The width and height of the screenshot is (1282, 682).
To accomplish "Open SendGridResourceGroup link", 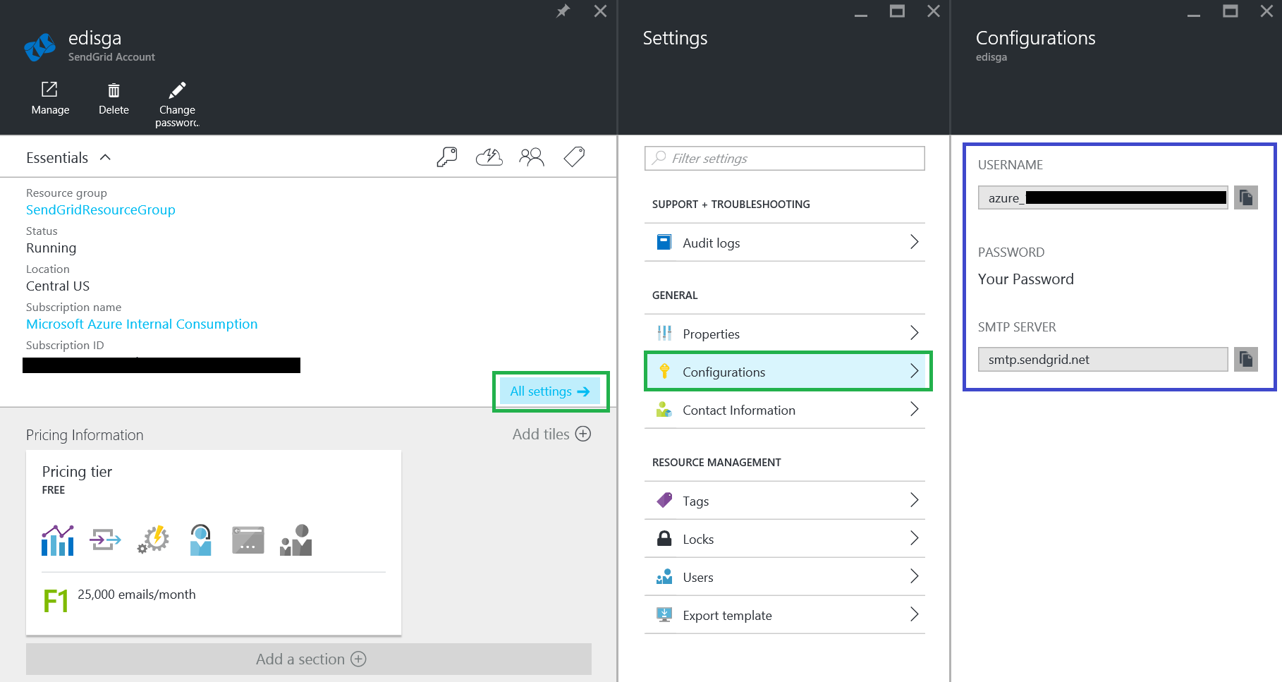I will tap(101, 209).
